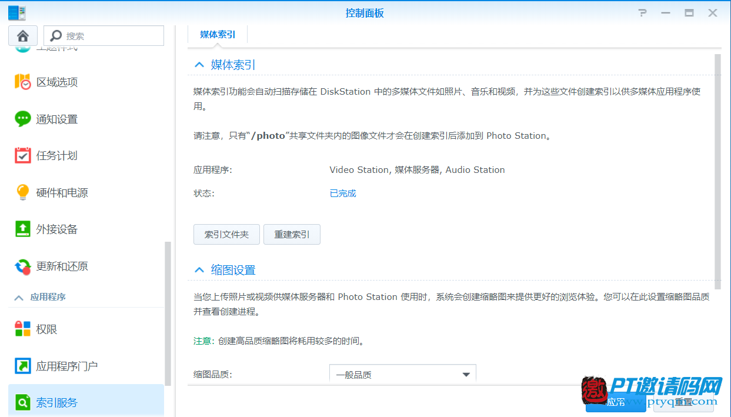Screen dimensions: 731x417
Task: Open the 缩图品质 quality dropdown
Action: tap(402, 373)
